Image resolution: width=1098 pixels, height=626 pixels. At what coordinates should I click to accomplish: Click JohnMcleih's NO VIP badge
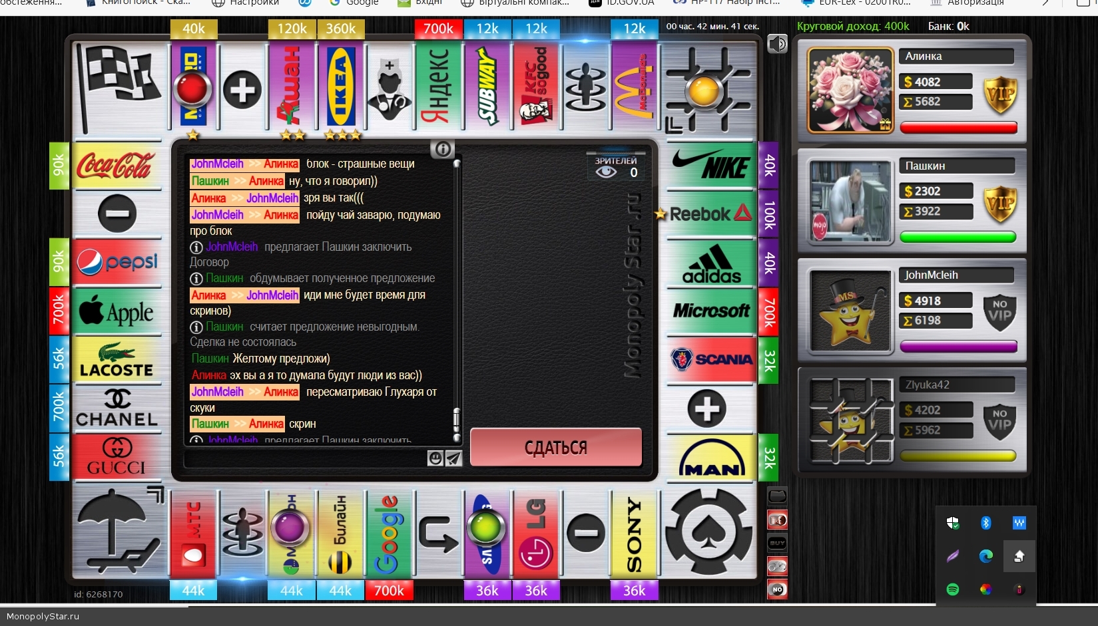coord(999,311)
